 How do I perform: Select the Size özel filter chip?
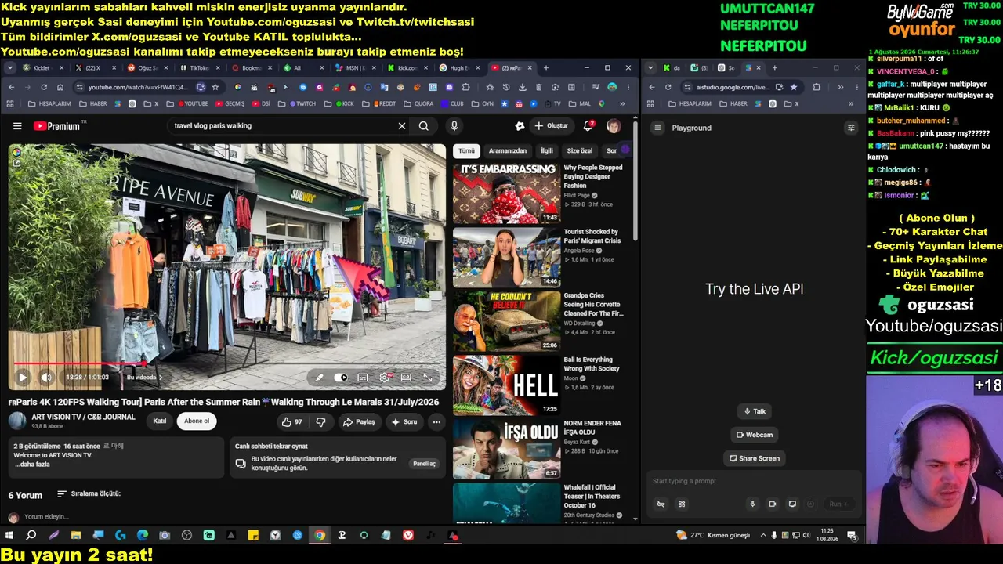point(580,150)
